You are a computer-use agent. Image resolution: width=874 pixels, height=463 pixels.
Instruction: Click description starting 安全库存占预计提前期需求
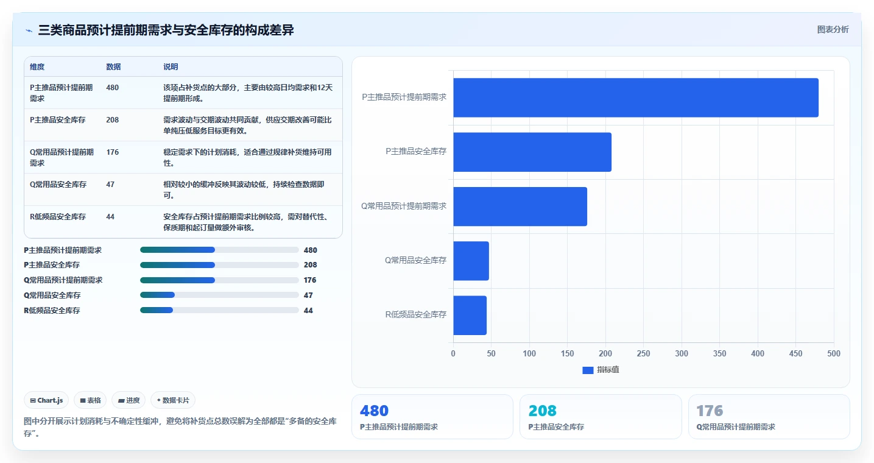pos(248,222)
